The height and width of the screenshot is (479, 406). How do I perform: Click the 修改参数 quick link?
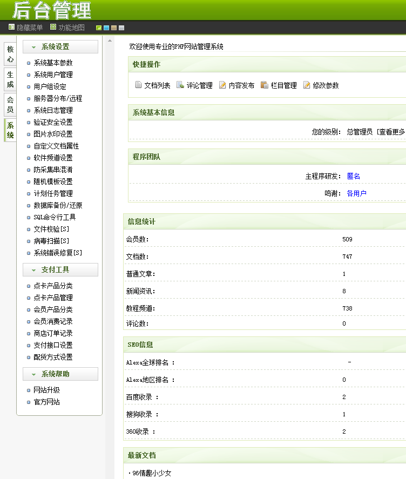[326, 85]
